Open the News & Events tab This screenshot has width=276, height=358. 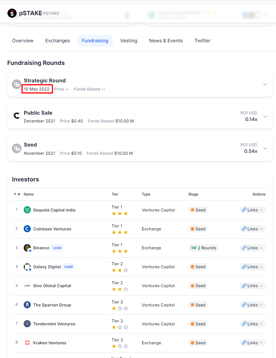(x=166, y=41)
